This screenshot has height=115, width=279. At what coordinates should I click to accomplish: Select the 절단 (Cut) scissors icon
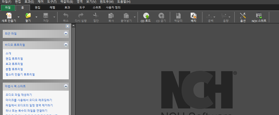click(x=96, y=16)
